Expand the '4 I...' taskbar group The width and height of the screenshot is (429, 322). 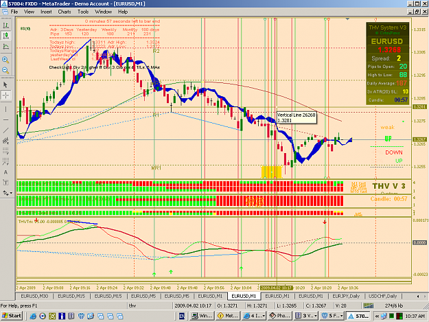(254, 316)
